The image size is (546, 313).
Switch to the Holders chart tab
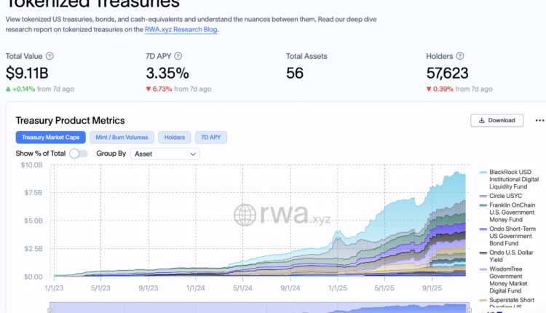tap(174, 137)
